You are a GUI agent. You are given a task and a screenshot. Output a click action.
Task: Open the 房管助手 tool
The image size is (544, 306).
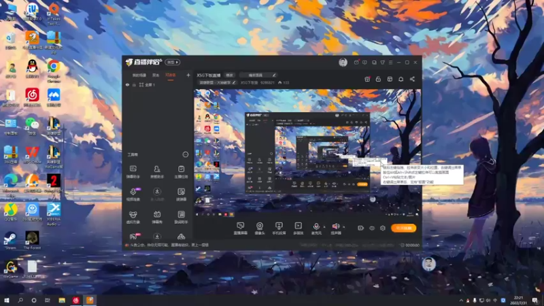157,172
